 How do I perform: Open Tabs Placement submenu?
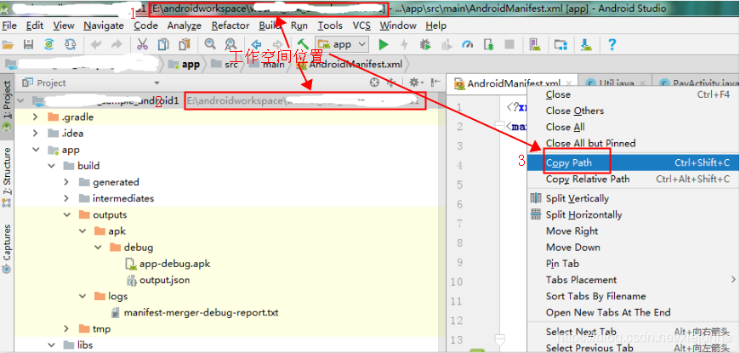(632, 280)
